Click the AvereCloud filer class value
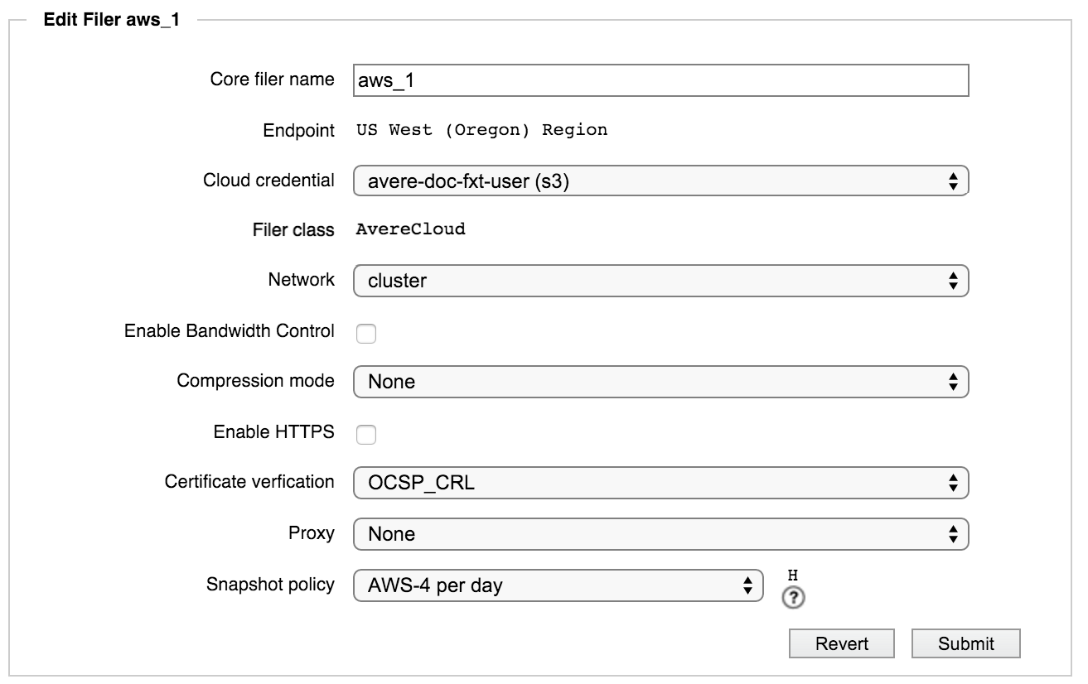 [x=410, y=229]
